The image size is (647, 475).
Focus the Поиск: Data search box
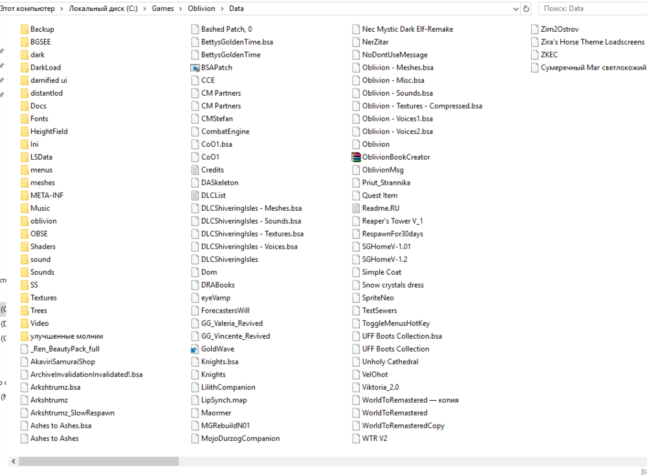(x=593, y=8)
